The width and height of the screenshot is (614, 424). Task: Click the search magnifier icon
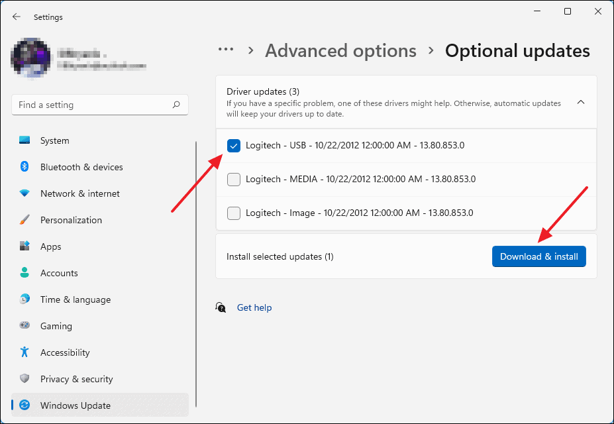pos(176,105)
